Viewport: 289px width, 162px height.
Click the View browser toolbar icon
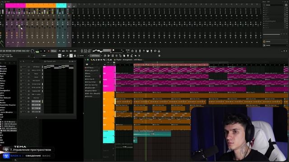coord(121,56)
